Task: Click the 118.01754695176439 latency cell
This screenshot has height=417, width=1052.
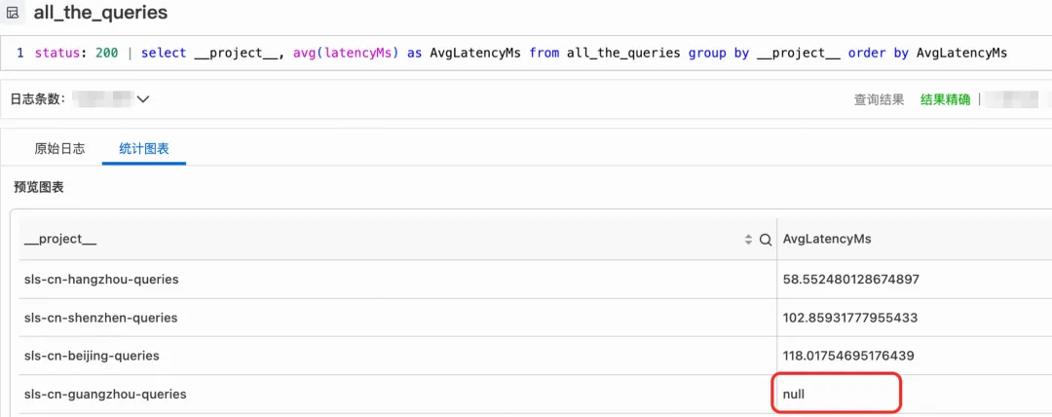Action: tap(848, 356)
